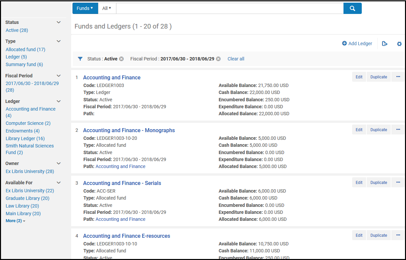
Task: Duplicate Accounting and Finance - Serials fund
Action: 379,182
